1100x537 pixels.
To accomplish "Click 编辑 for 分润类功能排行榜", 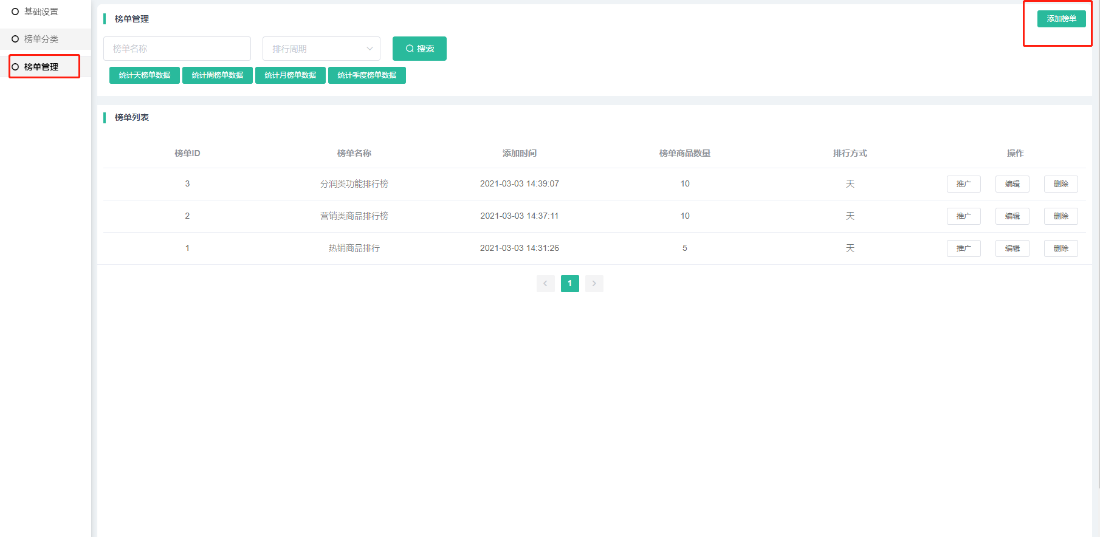I will click(1012, 184).
